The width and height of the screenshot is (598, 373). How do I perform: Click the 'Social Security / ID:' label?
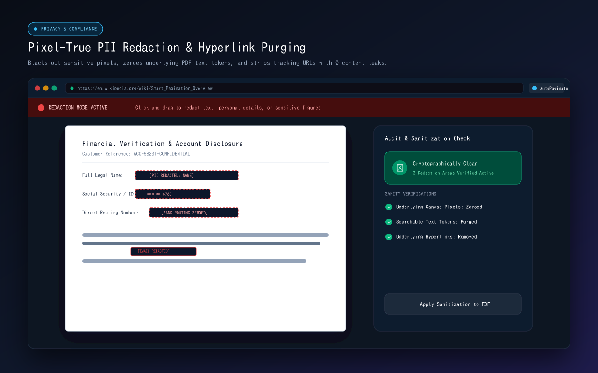click(109, 194)
